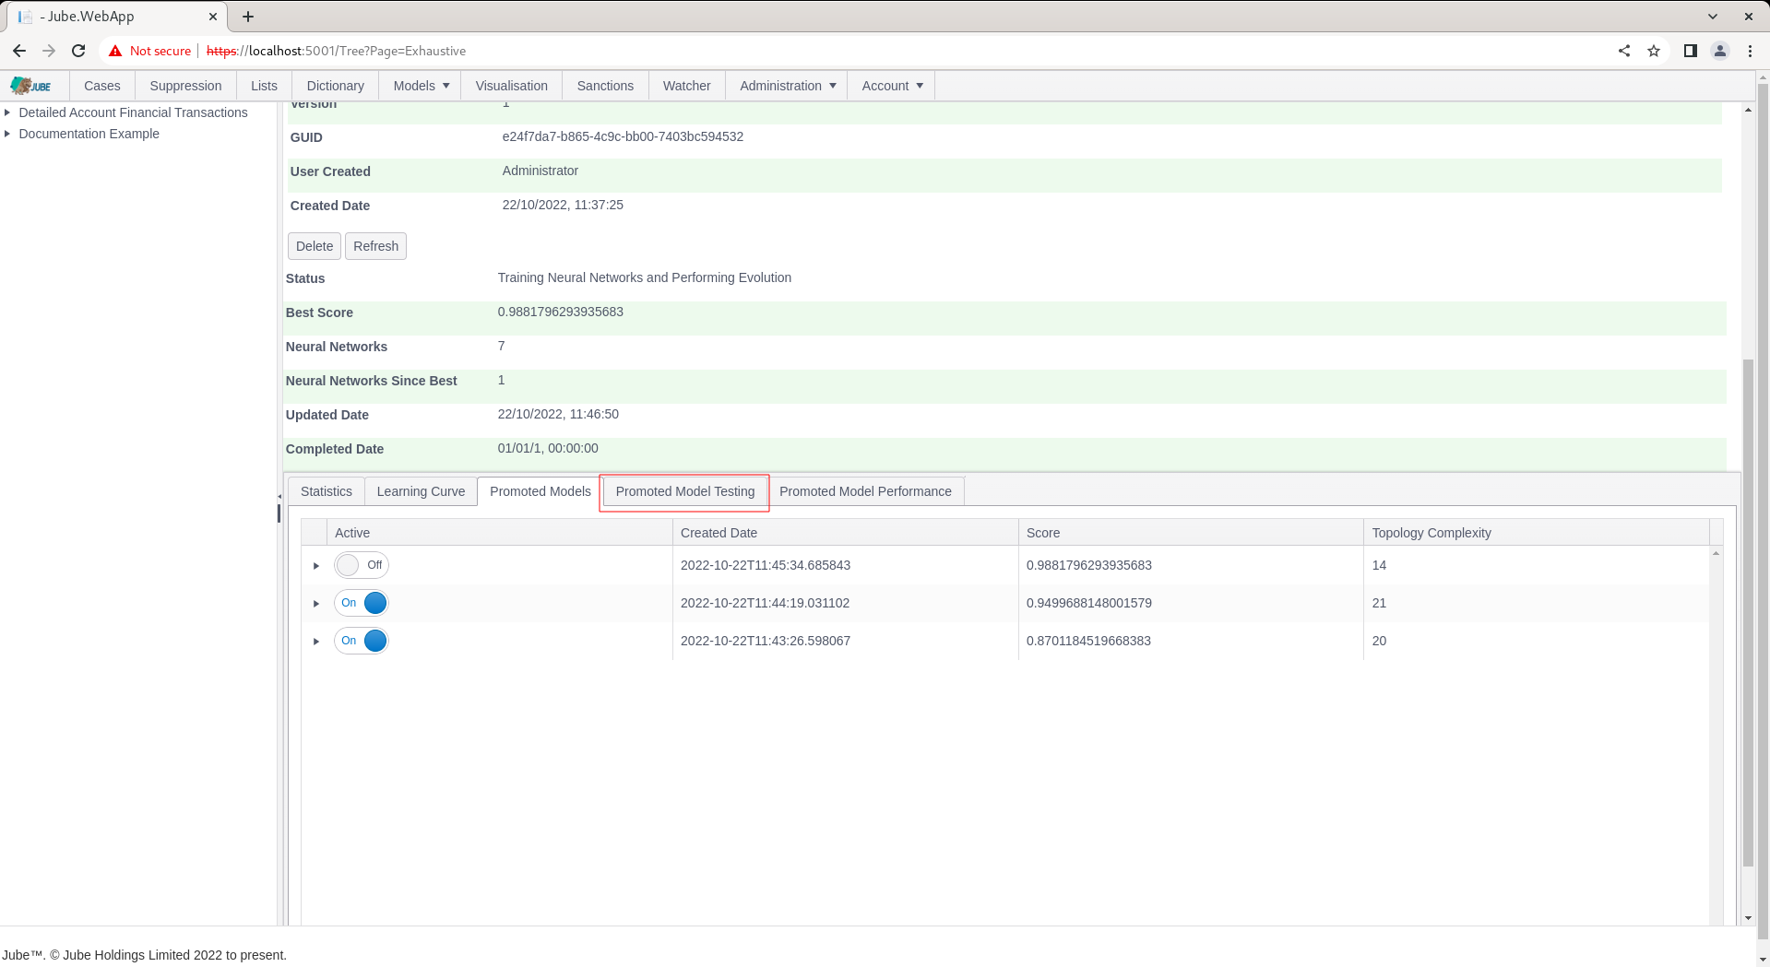This screenshot has width=1770, height=967.
Task: Open the Watcher menu
Action: pos(687,86)
